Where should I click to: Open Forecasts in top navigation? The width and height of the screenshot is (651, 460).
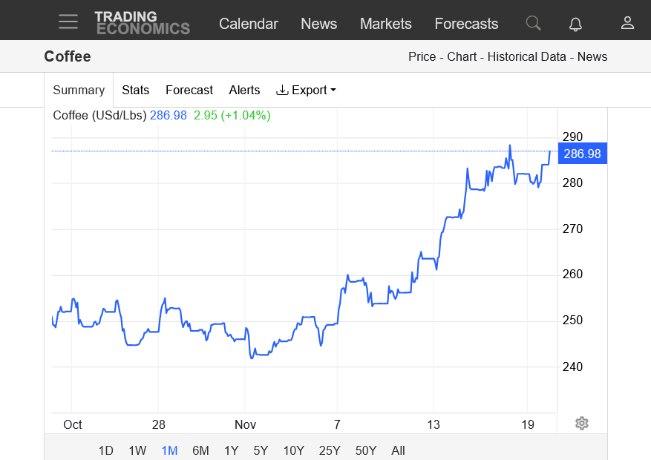click(466, 24)
